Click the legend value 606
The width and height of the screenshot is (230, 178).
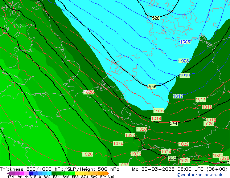pyautogui.click(x=111, y=177)
